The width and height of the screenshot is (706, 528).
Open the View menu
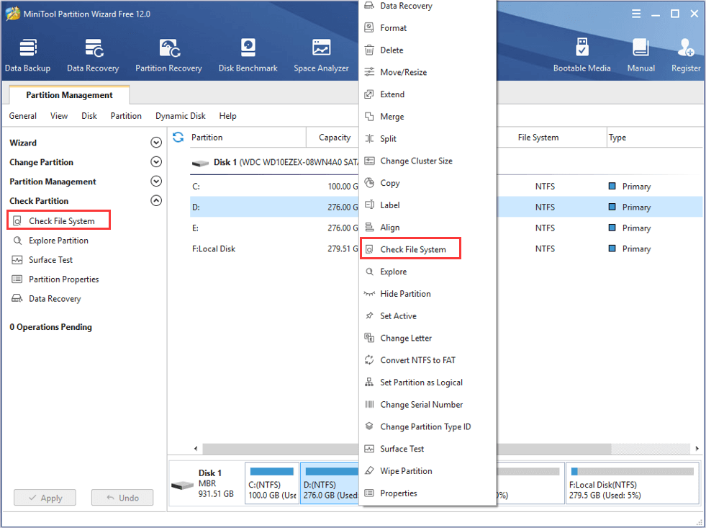(59, 116)
